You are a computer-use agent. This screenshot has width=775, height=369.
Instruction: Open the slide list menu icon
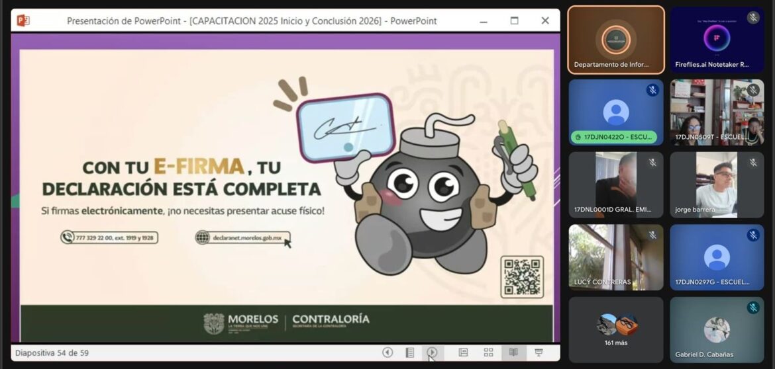coord(410,353)
